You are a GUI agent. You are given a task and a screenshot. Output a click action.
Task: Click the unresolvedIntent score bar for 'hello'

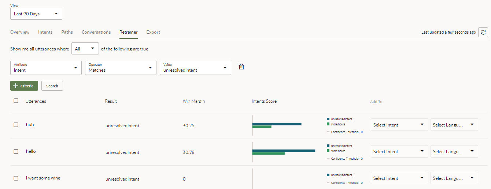point(284,150)
